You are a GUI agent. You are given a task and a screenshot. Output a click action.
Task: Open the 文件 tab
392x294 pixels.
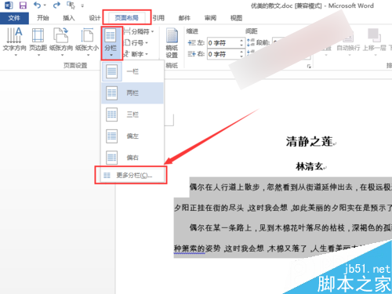(14, 18)
